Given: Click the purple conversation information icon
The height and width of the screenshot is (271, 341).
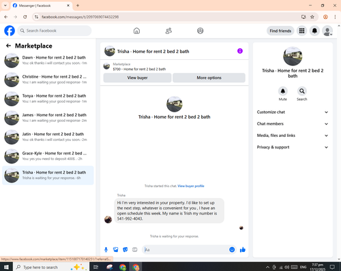Looking at the screenshot, I should (240, 51).
